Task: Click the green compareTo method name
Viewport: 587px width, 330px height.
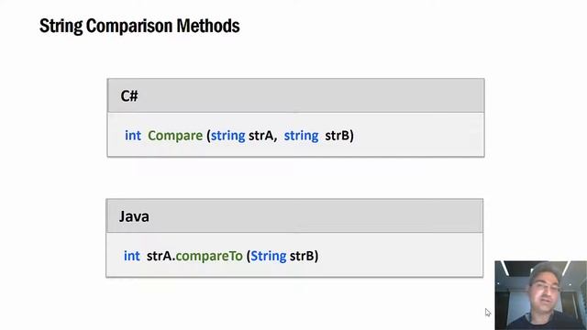Action: click(x=209, y=256)
